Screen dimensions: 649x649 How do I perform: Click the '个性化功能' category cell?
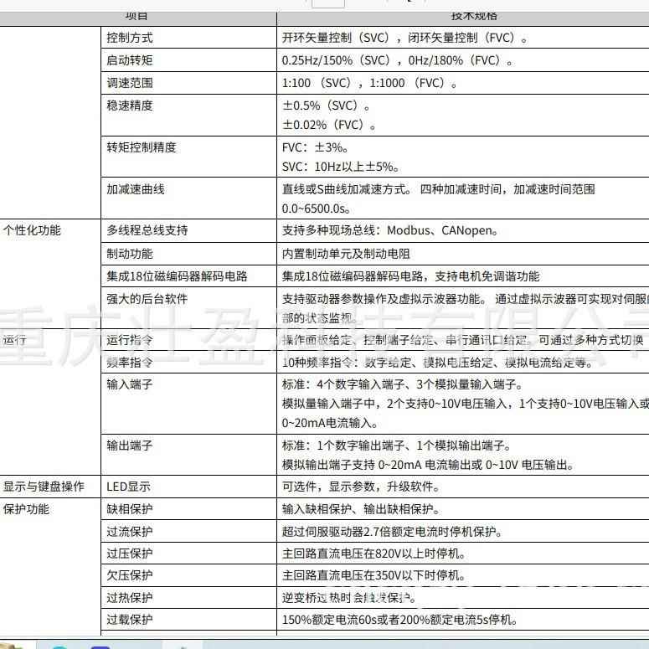(50, 274)
